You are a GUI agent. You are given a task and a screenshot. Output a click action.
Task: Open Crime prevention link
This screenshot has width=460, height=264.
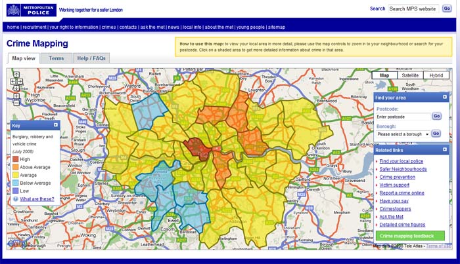point(397,177)
